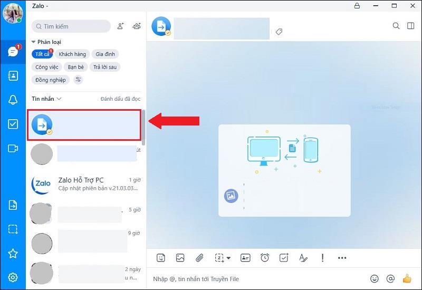Click the image icon in welcome card

[x=231, y=196]
